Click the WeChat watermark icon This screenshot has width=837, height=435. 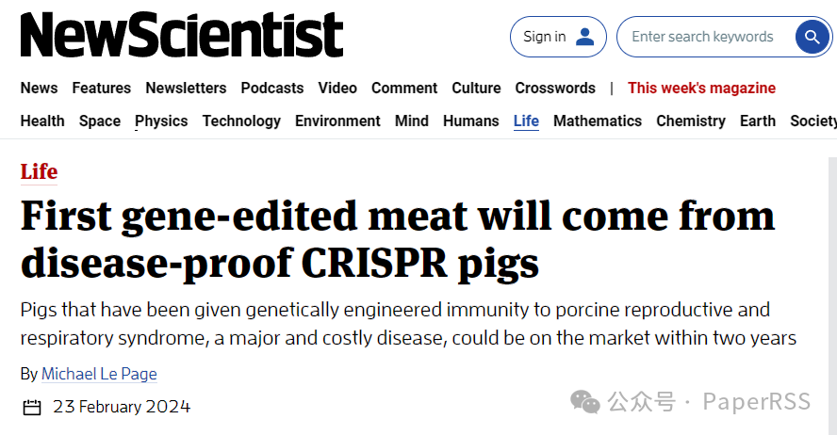[585, 402]
